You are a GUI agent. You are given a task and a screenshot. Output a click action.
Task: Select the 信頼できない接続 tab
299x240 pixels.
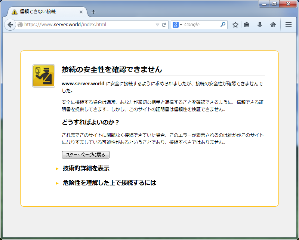(x=47, y=12)
